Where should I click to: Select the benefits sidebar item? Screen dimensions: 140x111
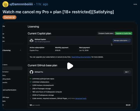pos(5,82)
